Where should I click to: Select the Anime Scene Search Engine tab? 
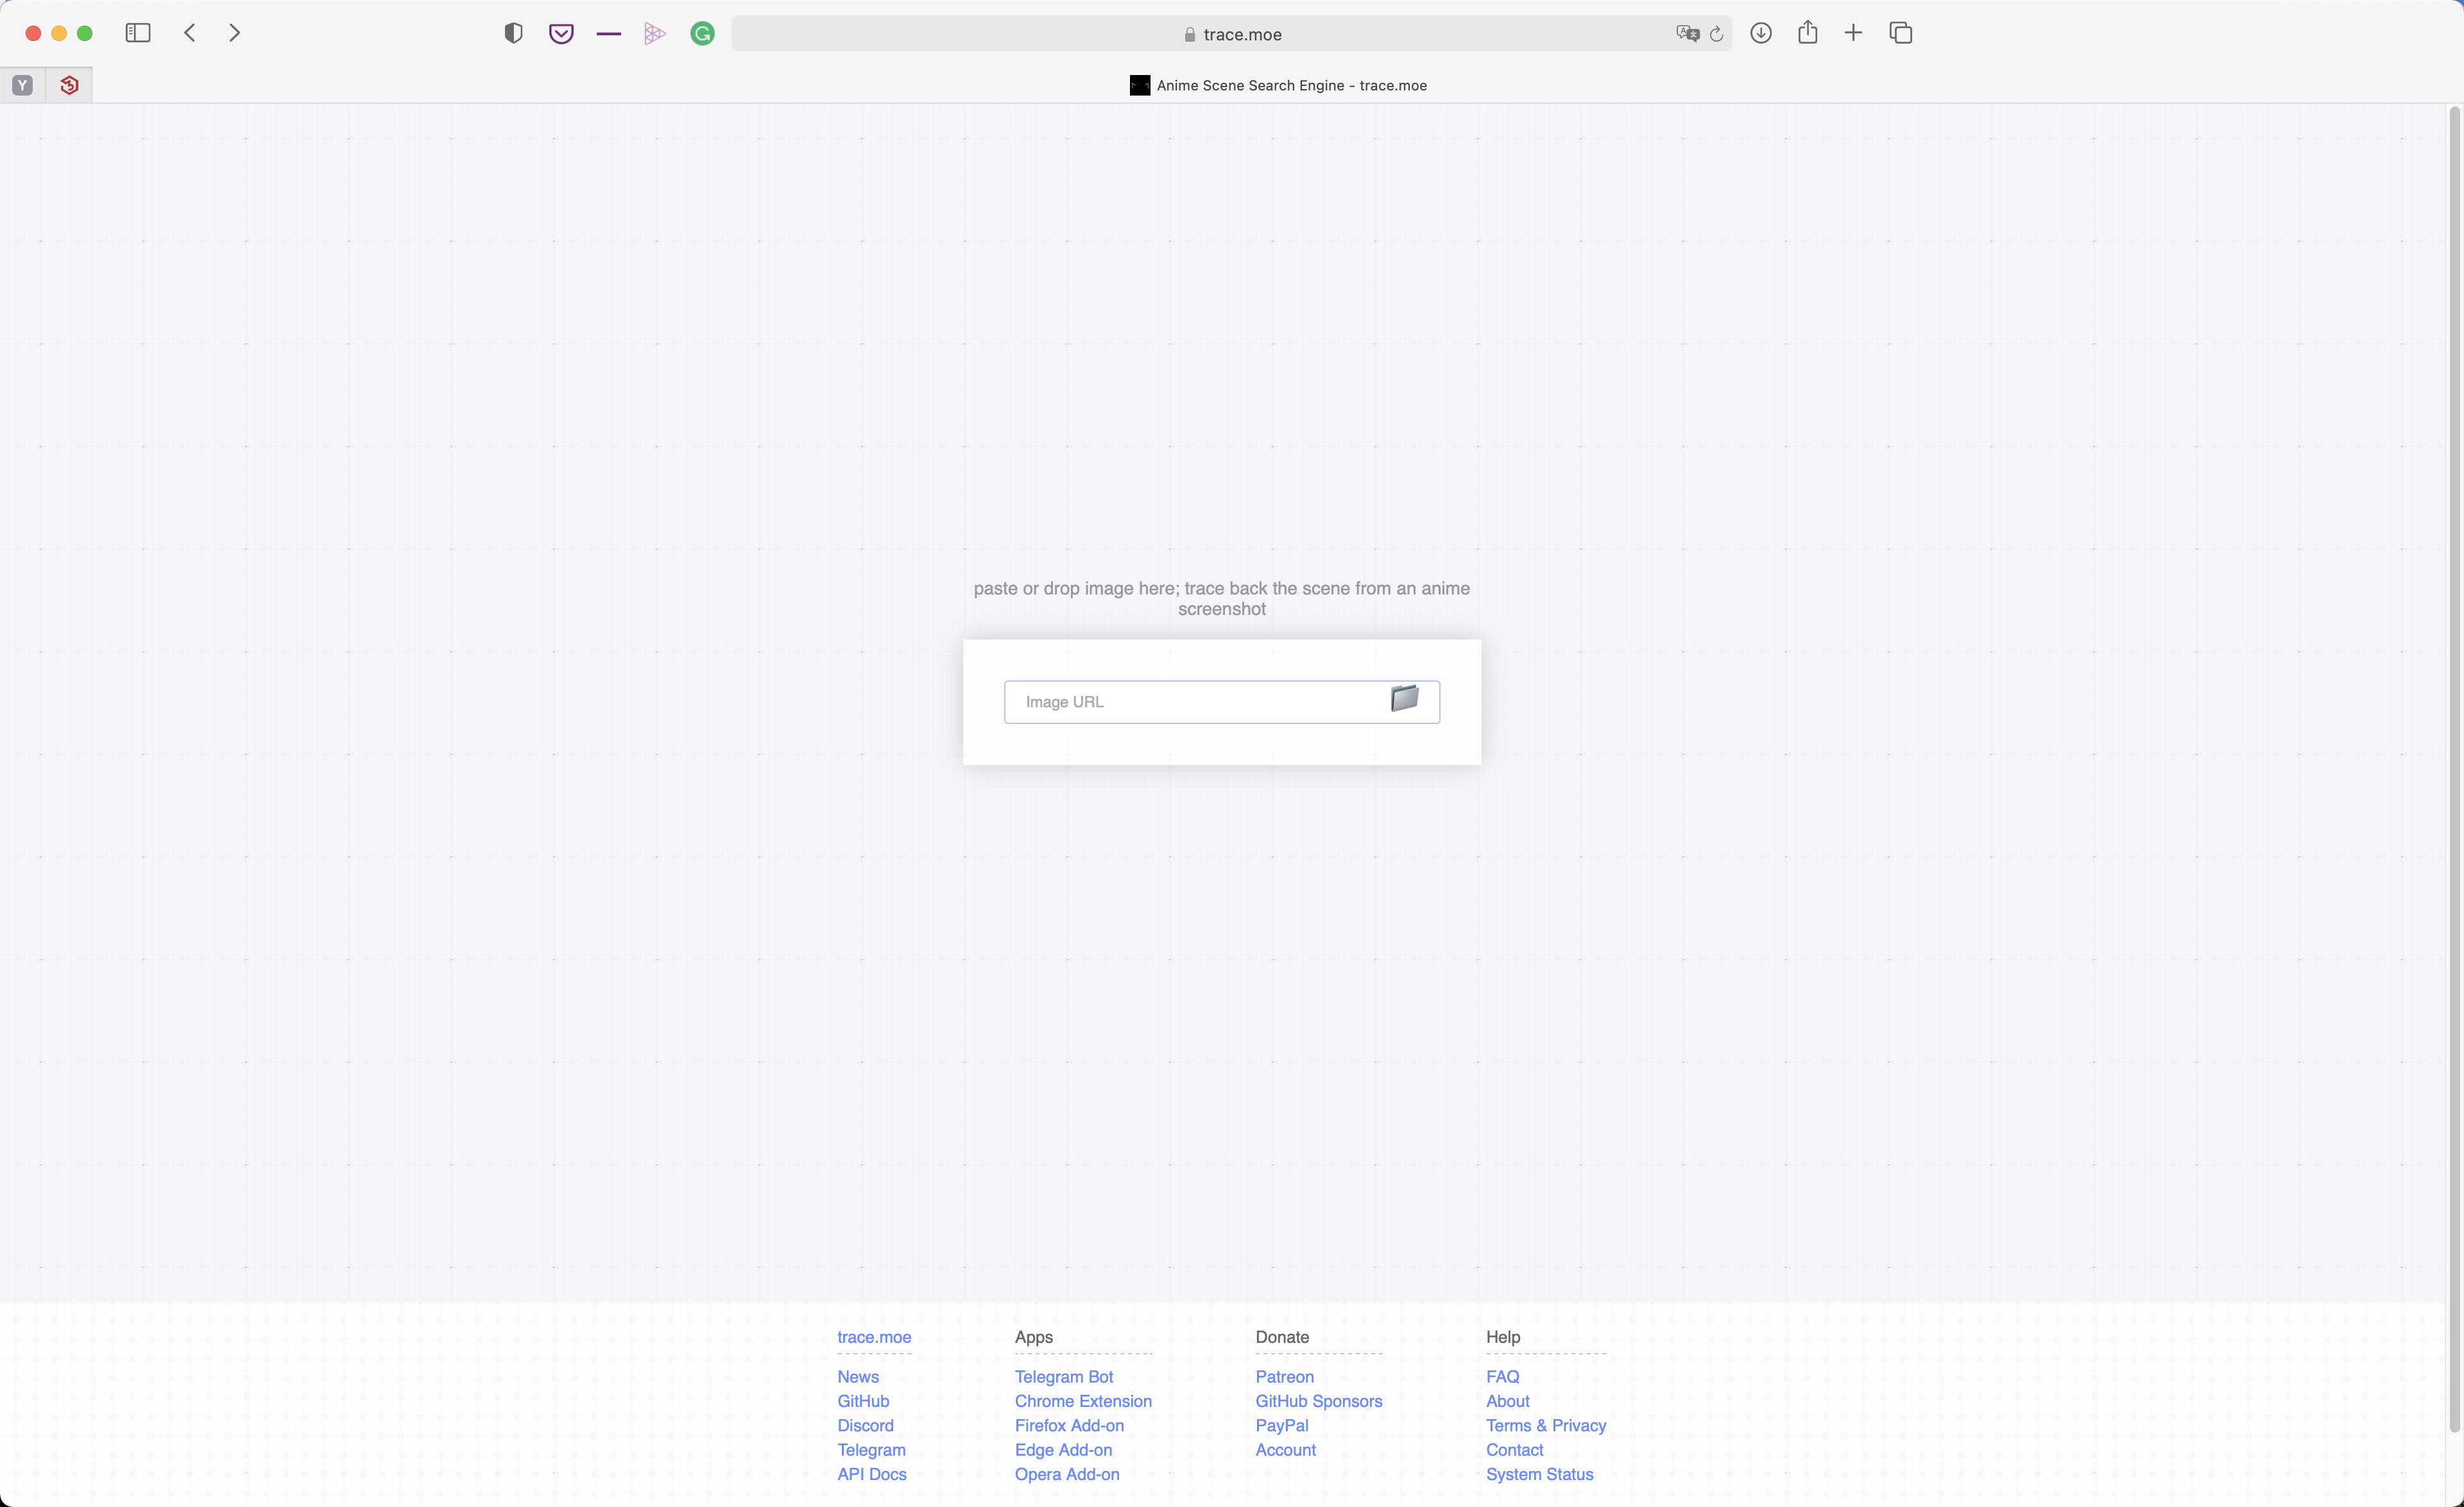click(x=1278, y=85)
